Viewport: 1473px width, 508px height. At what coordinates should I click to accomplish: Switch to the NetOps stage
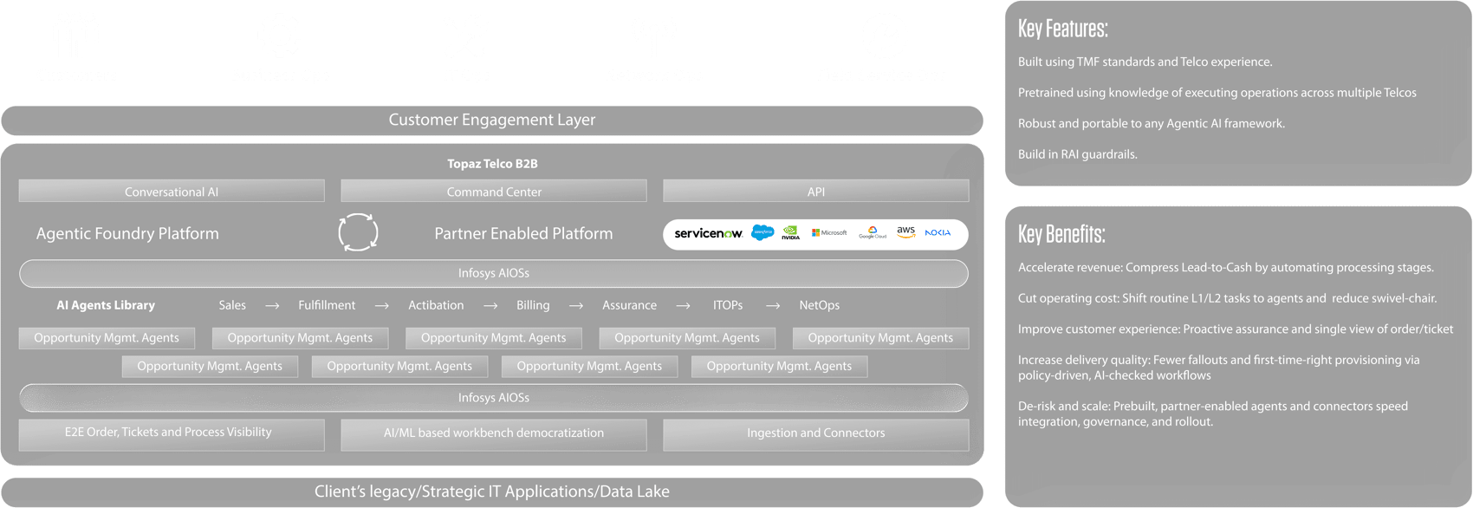(x=819, y=305)
